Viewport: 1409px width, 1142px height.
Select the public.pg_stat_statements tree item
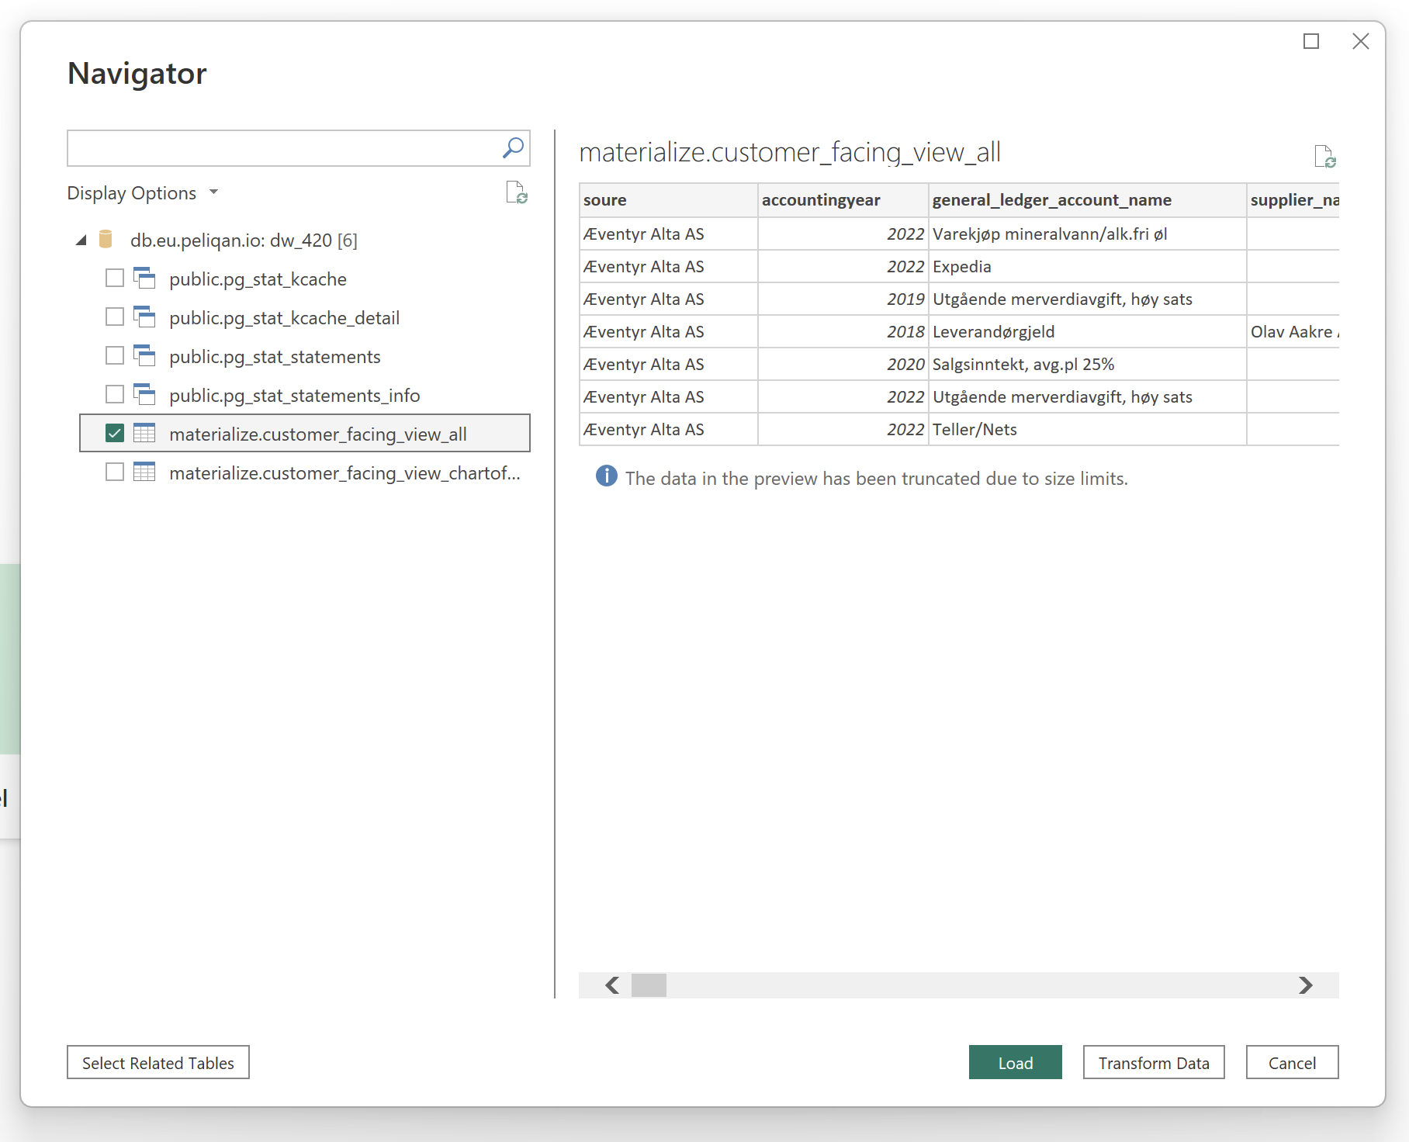305,356
